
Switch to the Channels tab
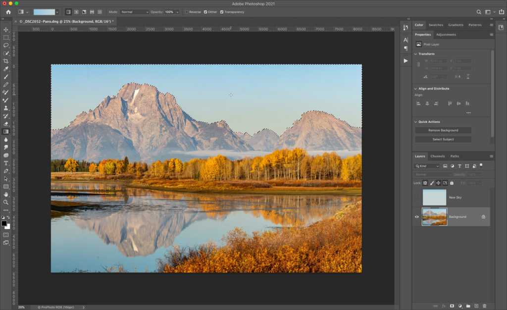(438, 156)
